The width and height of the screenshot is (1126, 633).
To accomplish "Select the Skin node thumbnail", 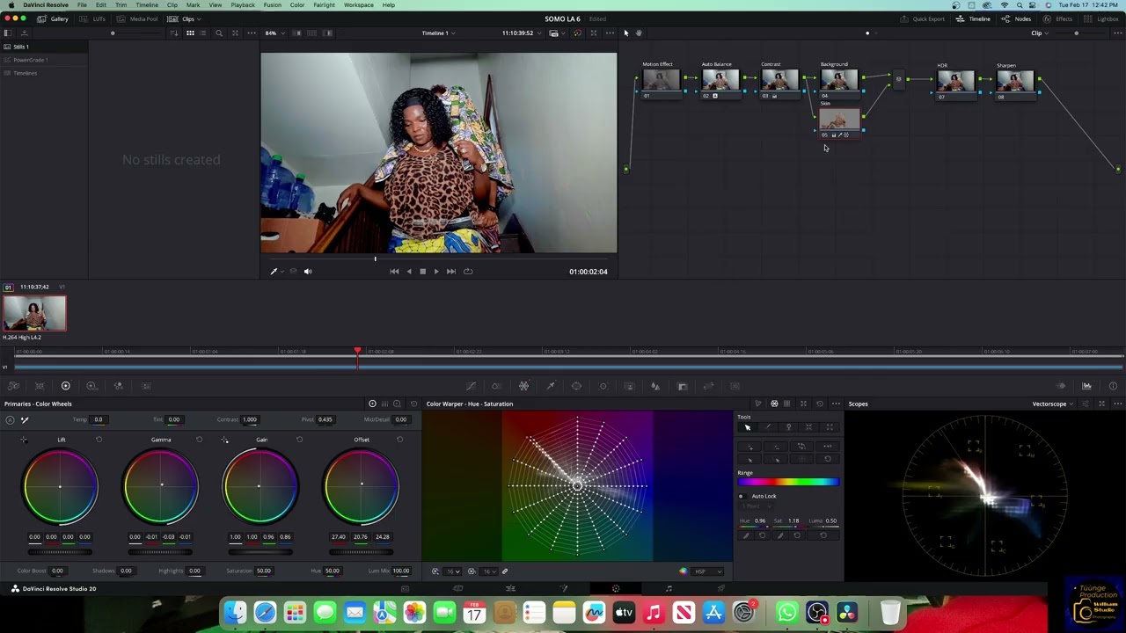I will [839, 120].
